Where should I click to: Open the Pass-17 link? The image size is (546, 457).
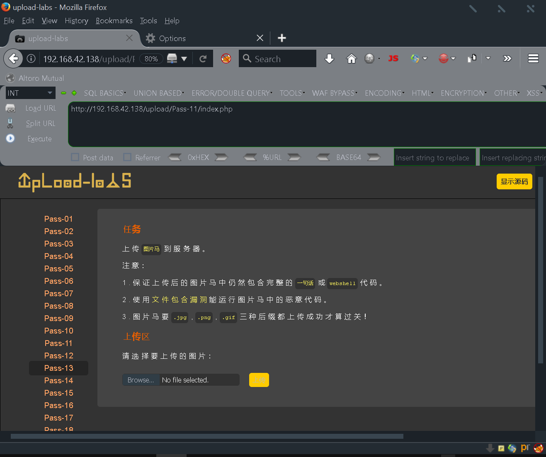tap(58, 418)
